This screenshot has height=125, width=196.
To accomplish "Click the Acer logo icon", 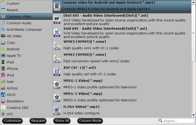I will [x=3, y=81].
